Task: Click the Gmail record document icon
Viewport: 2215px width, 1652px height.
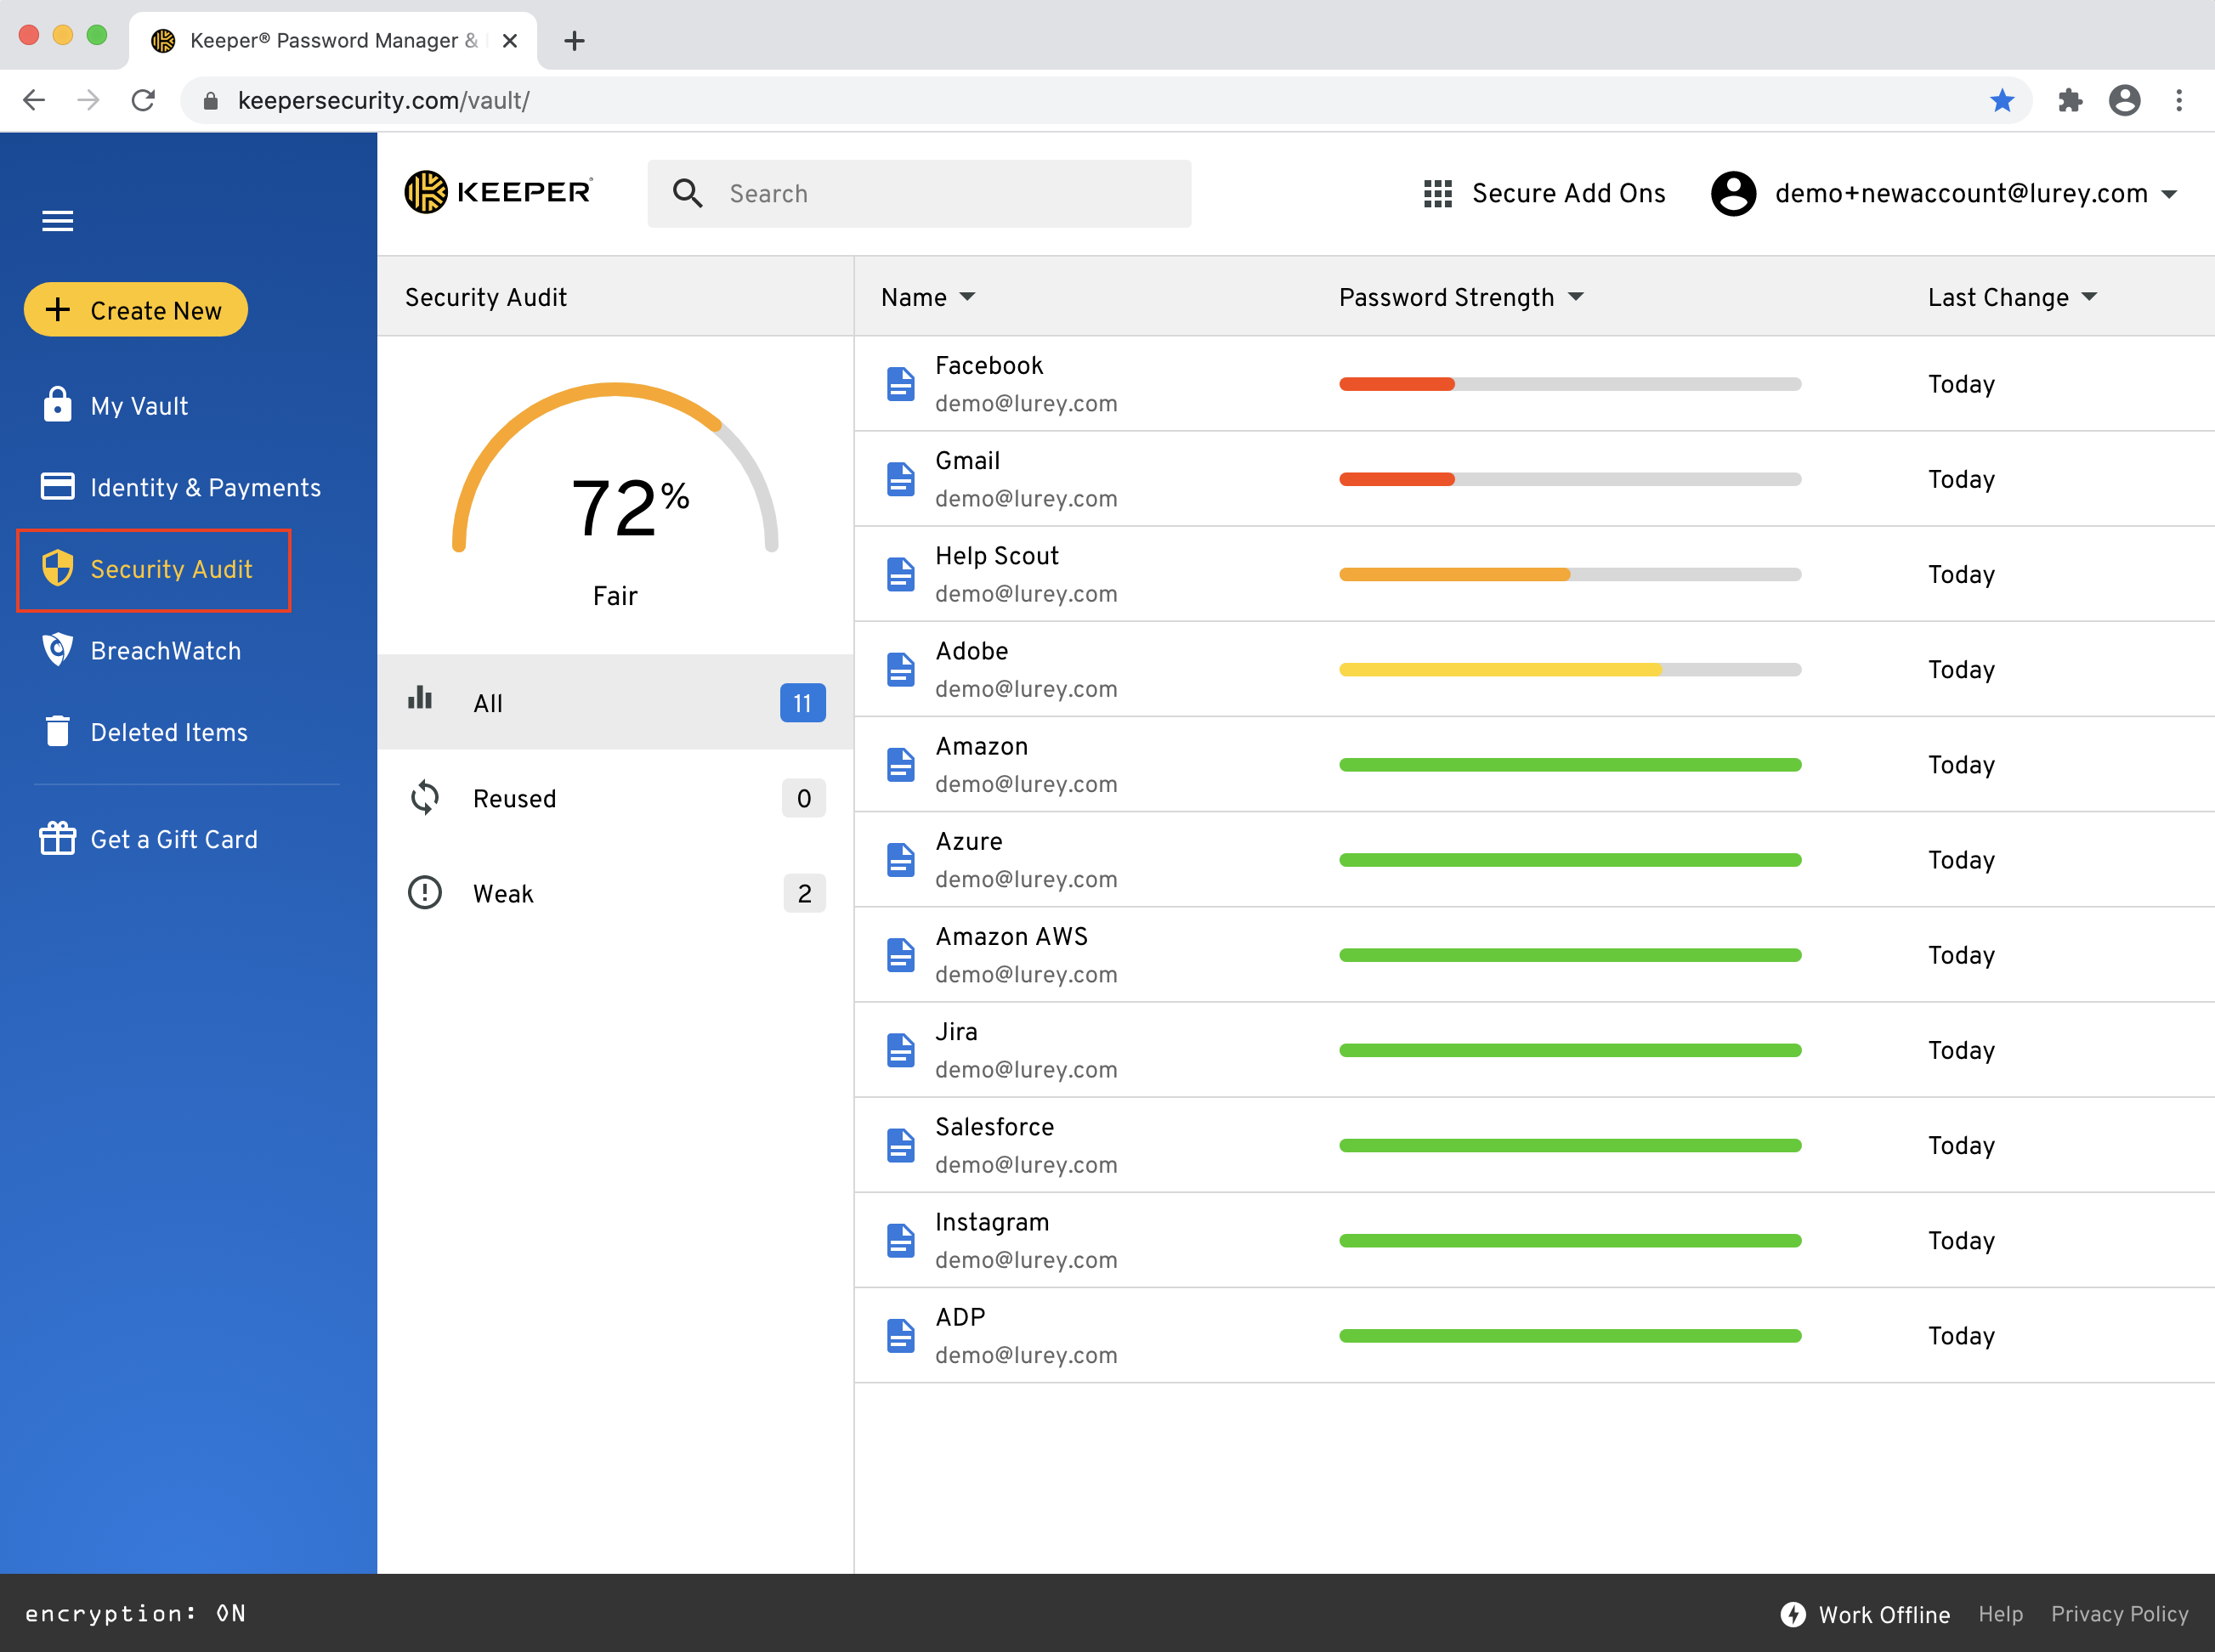Action: coord(900,479)
